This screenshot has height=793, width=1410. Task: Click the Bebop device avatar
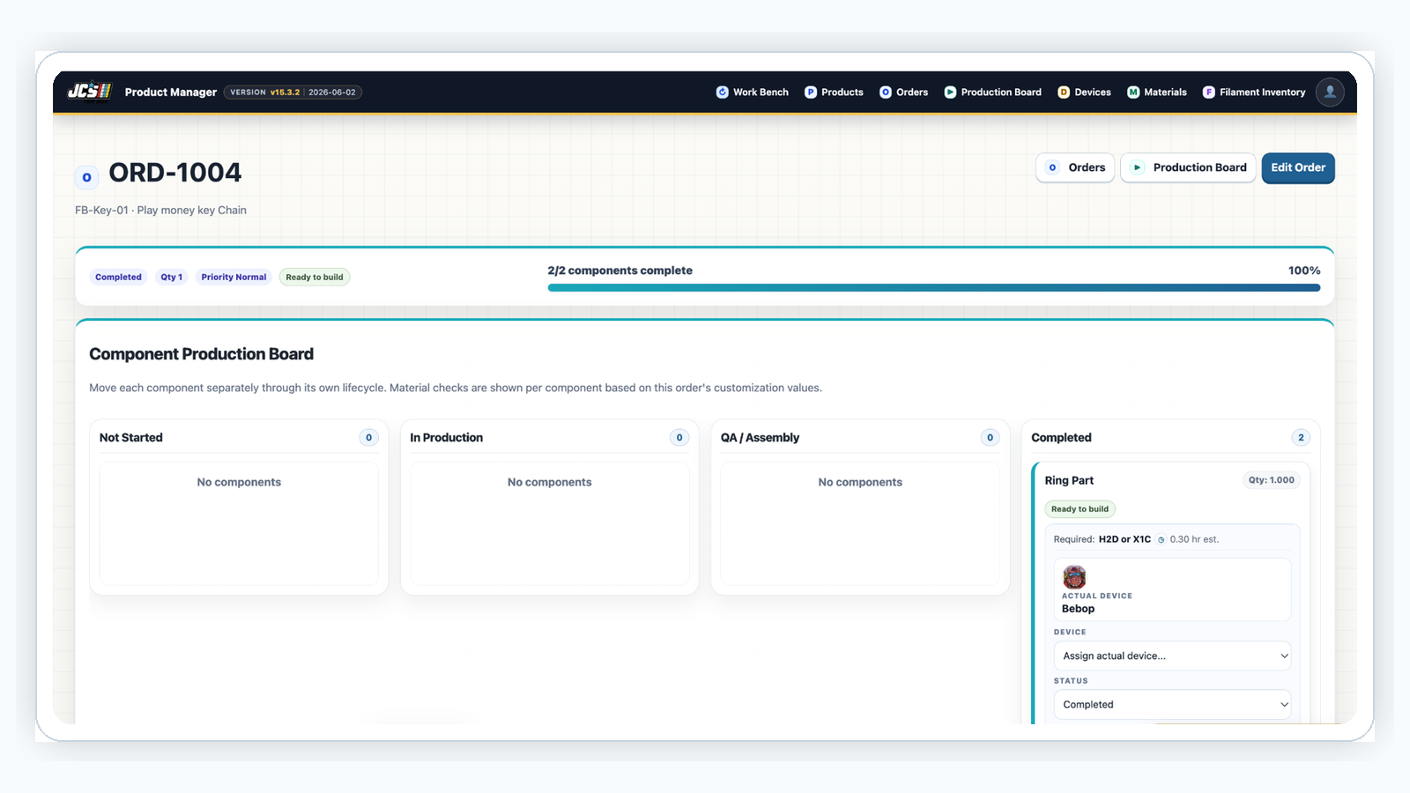click(x=1074, y=577)
